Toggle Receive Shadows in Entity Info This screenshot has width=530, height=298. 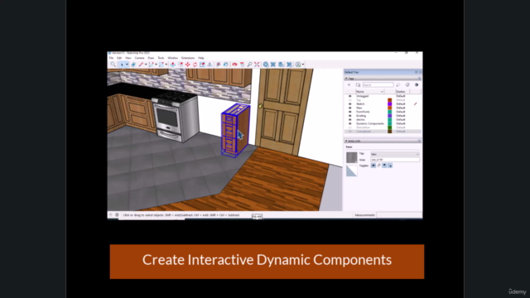click(x=384, y=166)
